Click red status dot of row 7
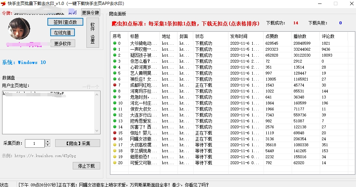The width and height of the screenshot is (356, 187). [x=115, y=85]
